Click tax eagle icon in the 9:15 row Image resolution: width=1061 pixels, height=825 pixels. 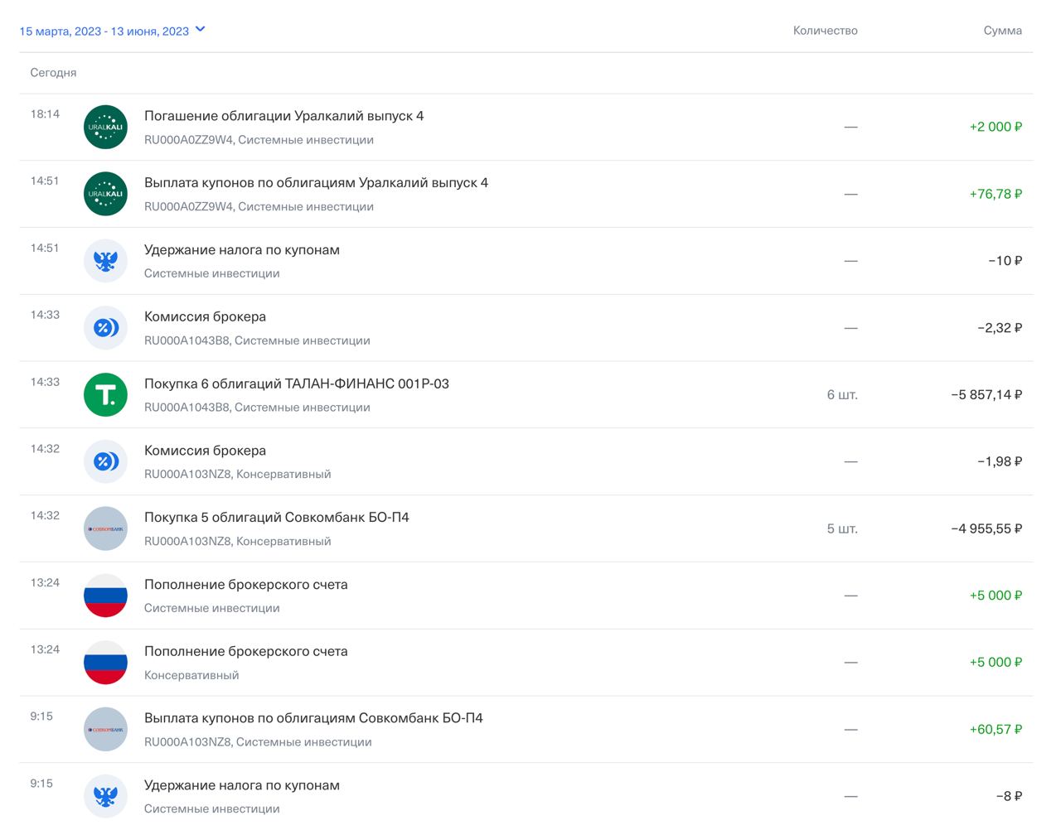pos(105,796)
